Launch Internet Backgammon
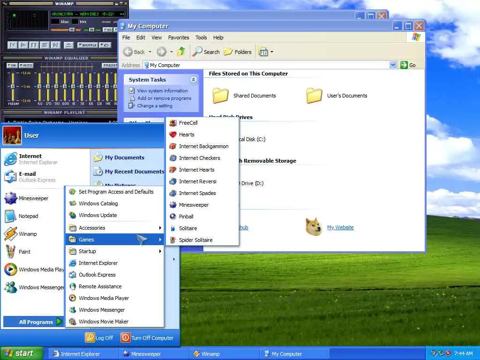The width and height of the screenshot is (480, 360). (202, 146)
